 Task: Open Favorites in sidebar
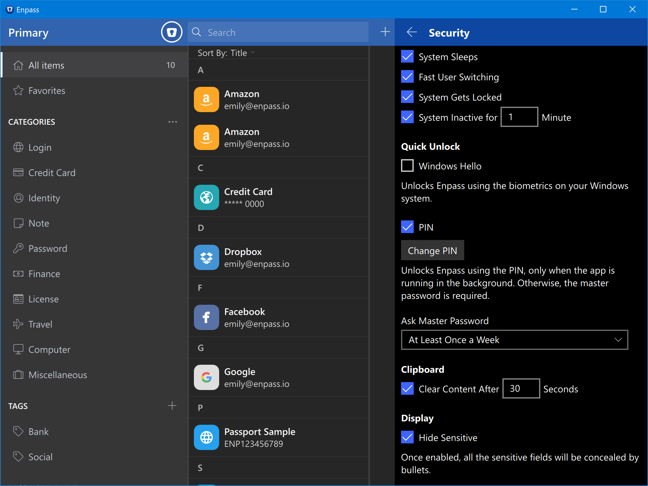94,91
